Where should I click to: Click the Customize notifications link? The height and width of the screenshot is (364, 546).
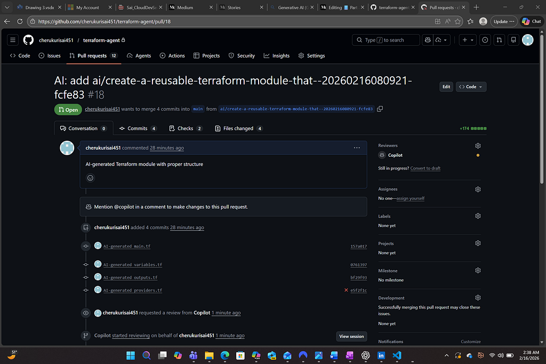[x=470, y=342]
